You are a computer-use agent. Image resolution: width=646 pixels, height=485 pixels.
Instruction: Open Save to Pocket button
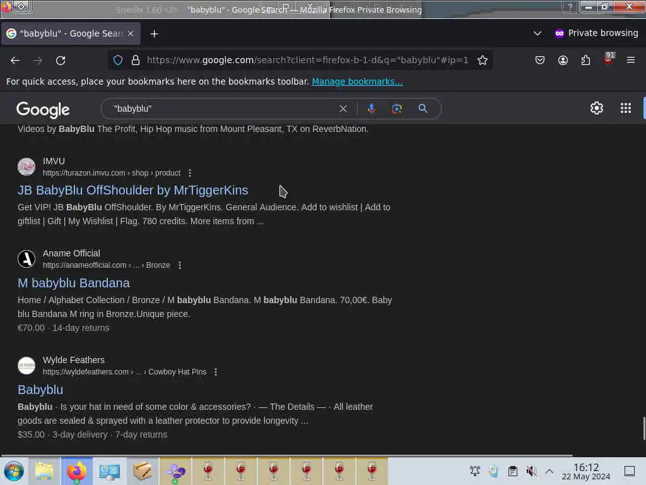540,60
